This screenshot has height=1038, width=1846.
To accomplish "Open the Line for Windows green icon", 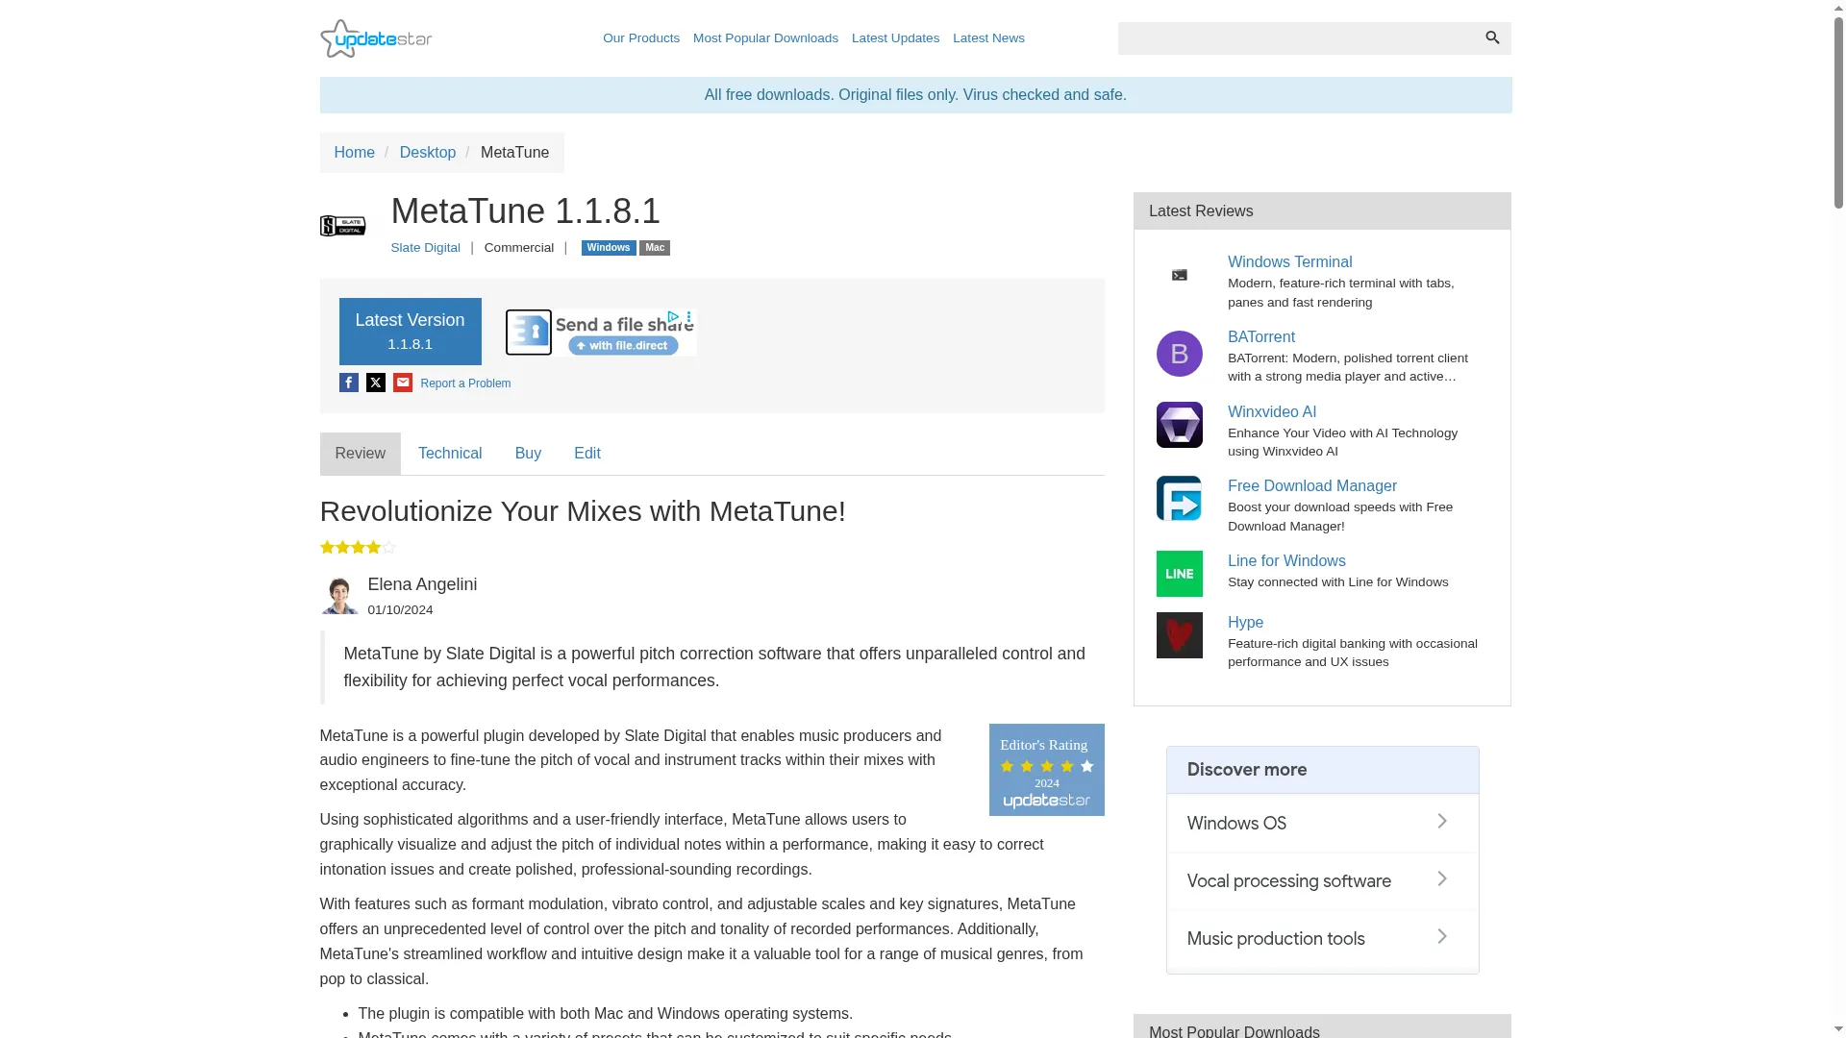I will (x=1179, y=574).
